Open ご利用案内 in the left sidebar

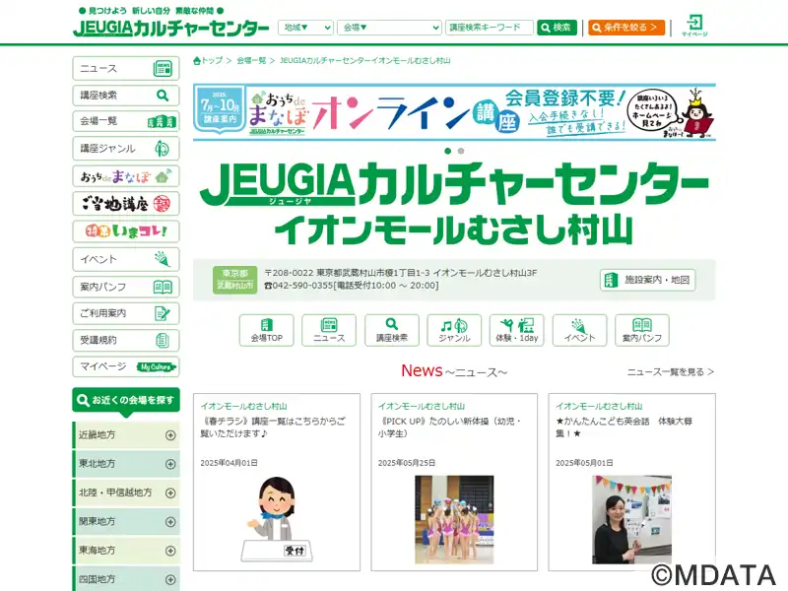126,313
